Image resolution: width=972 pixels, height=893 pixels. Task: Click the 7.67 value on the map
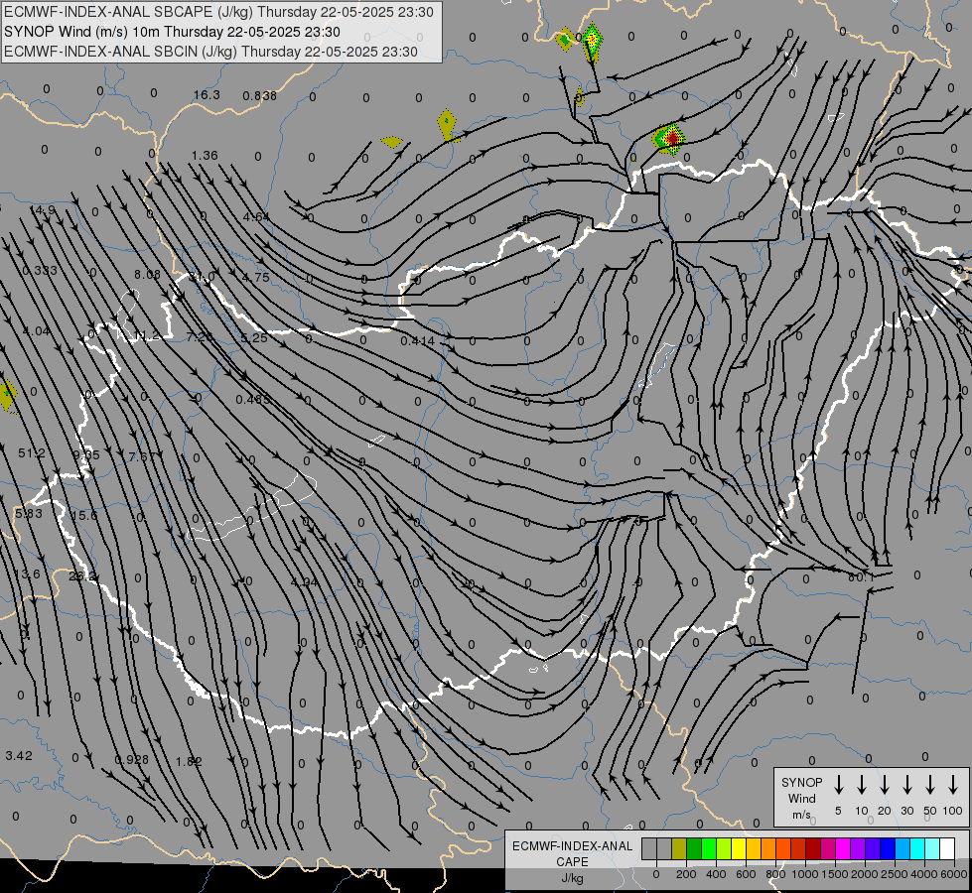[x=141, y=456]
